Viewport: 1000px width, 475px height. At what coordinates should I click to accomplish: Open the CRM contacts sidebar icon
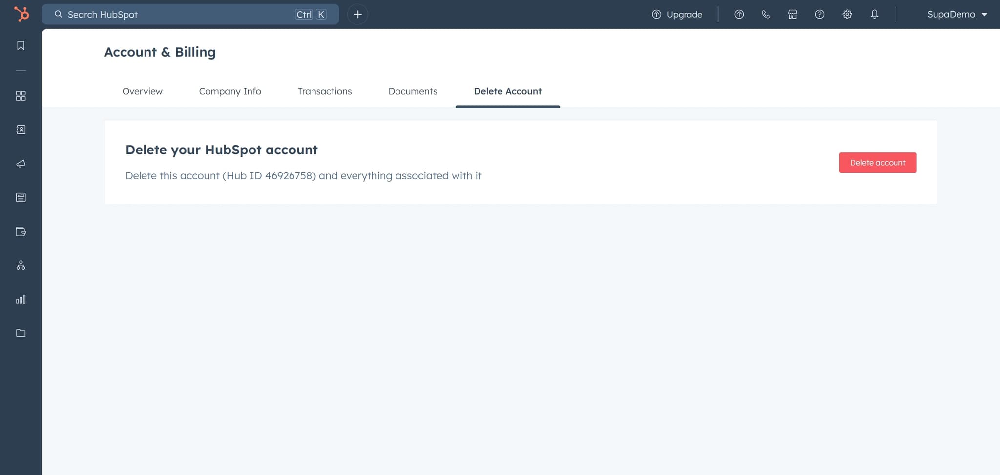21,130
